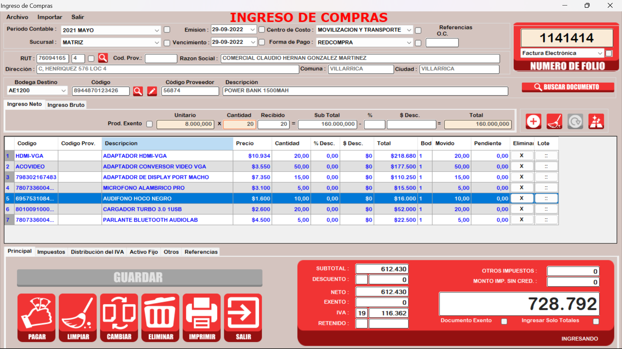Click the product code search magnifier icon

pyautogui.click(x=138, y=91)
